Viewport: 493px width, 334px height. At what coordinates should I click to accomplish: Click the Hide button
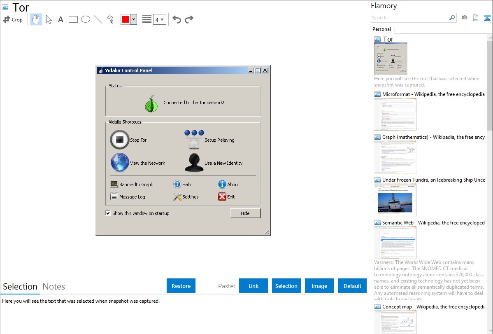[245, 213]
